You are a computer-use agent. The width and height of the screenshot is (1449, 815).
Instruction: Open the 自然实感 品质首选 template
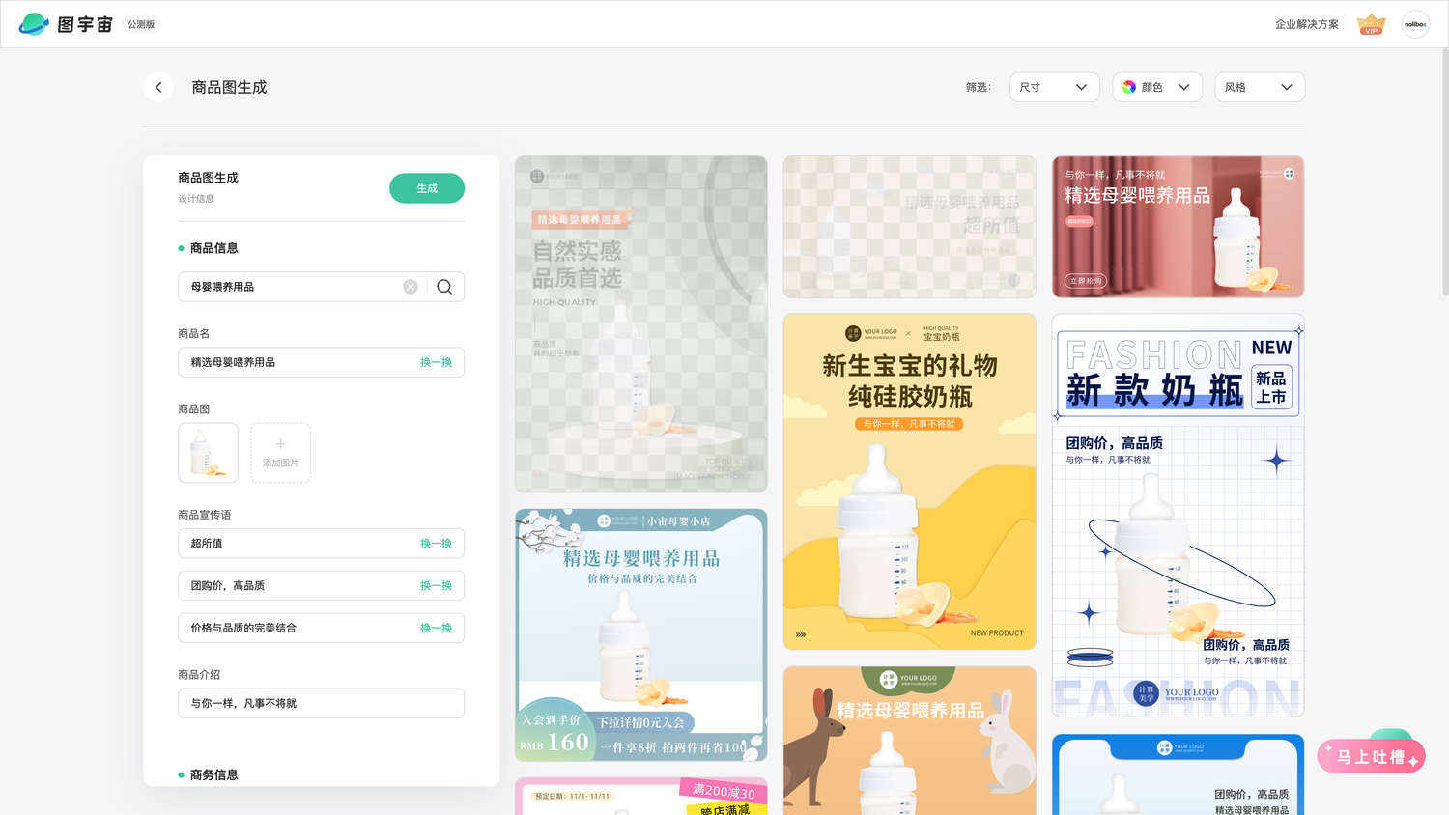(641, 324)
